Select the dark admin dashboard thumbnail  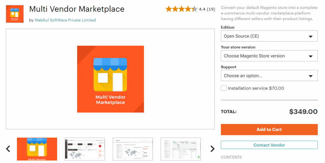pos(85,149)
